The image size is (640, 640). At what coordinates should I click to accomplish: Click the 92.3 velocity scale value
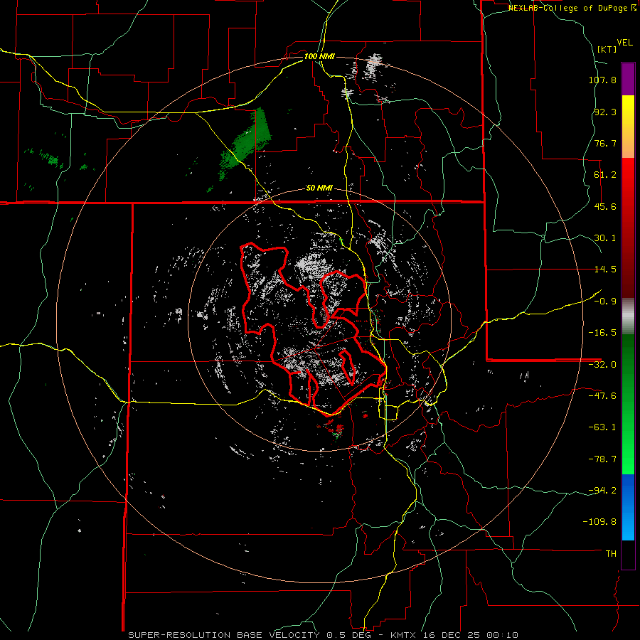605,112
